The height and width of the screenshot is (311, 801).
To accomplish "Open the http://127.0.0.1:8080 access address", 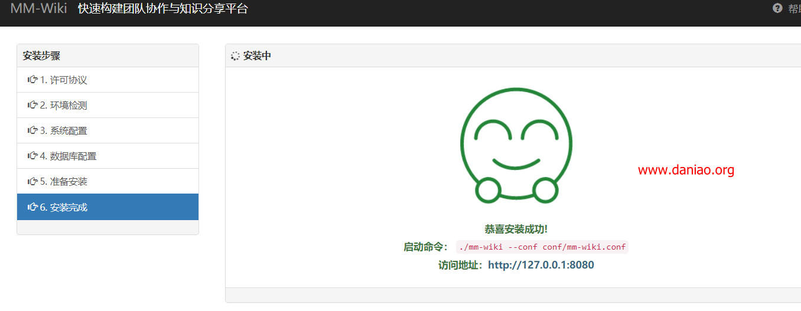I will click(541, 265).
